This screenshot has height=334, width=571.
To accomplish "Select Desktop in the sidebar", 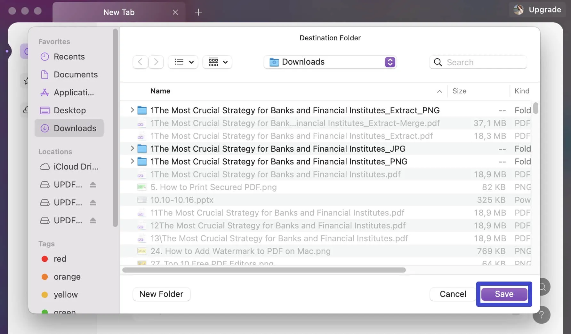I will [x=70, y=110].
